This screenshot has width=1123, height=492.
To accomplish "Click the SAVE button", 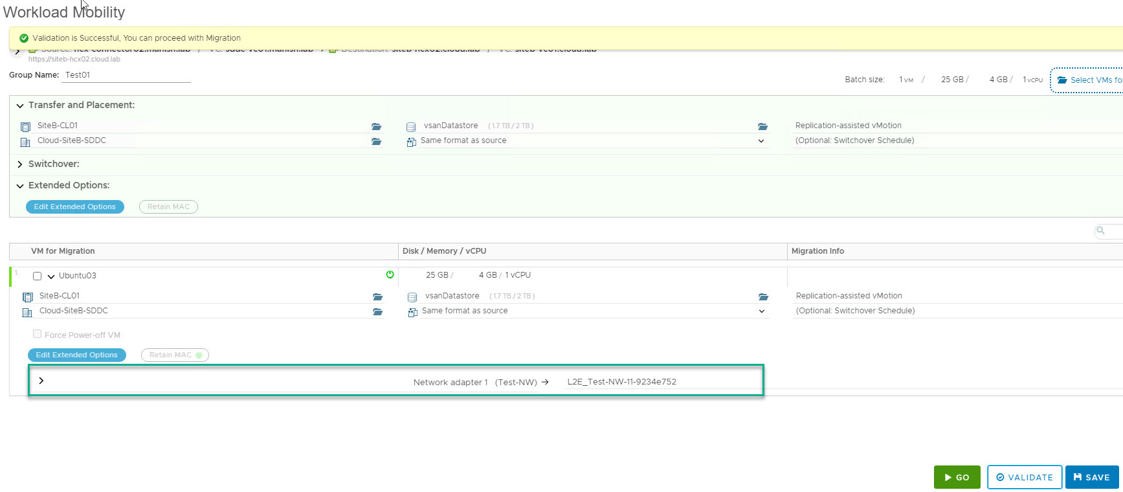I will [x=1091, y=477].
